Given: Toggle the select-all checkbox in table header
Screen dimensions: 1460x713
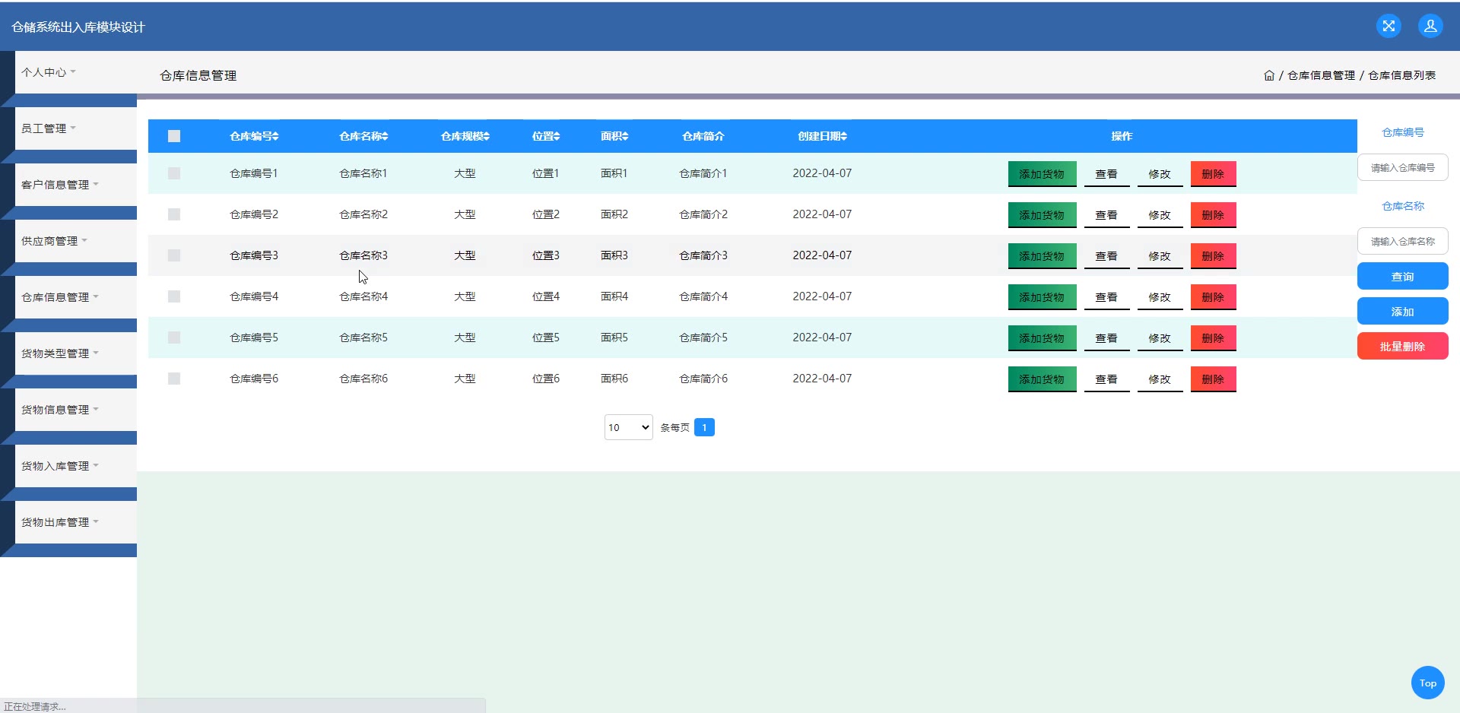Looking at the screenshot, I should coord(174,136).
